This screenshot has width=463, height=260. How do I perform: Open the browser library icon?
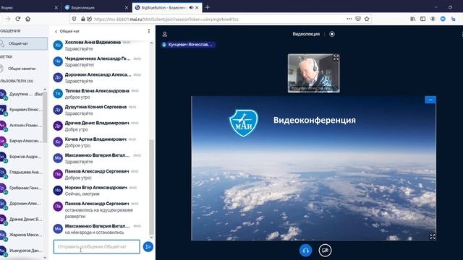(x=413, y=19)
